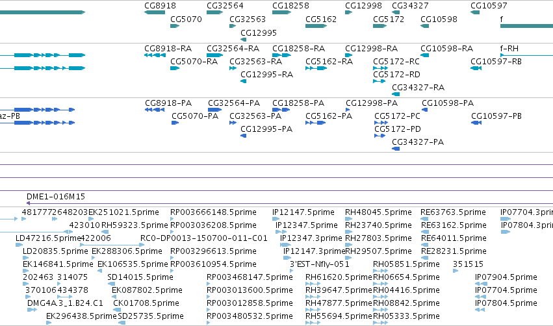The height and width of the screenshot is (326, 553).
Task: Open the CG12995-RA transcript label
Action: [x=266, y=75]
